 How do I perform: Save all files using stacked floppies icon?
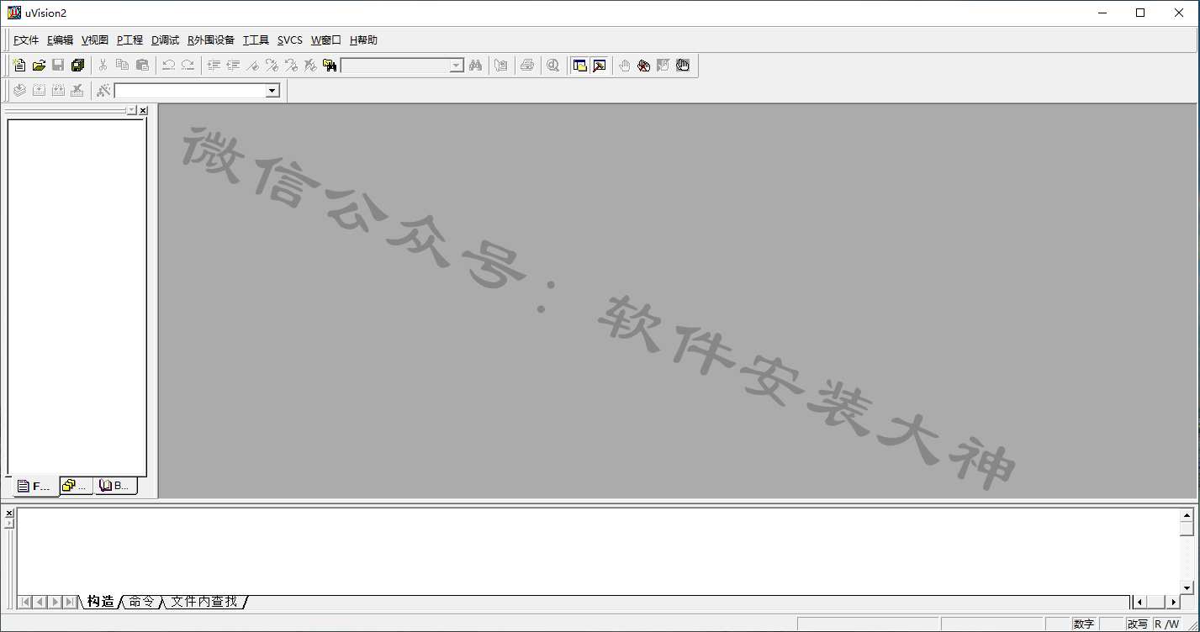coord(77,65)
